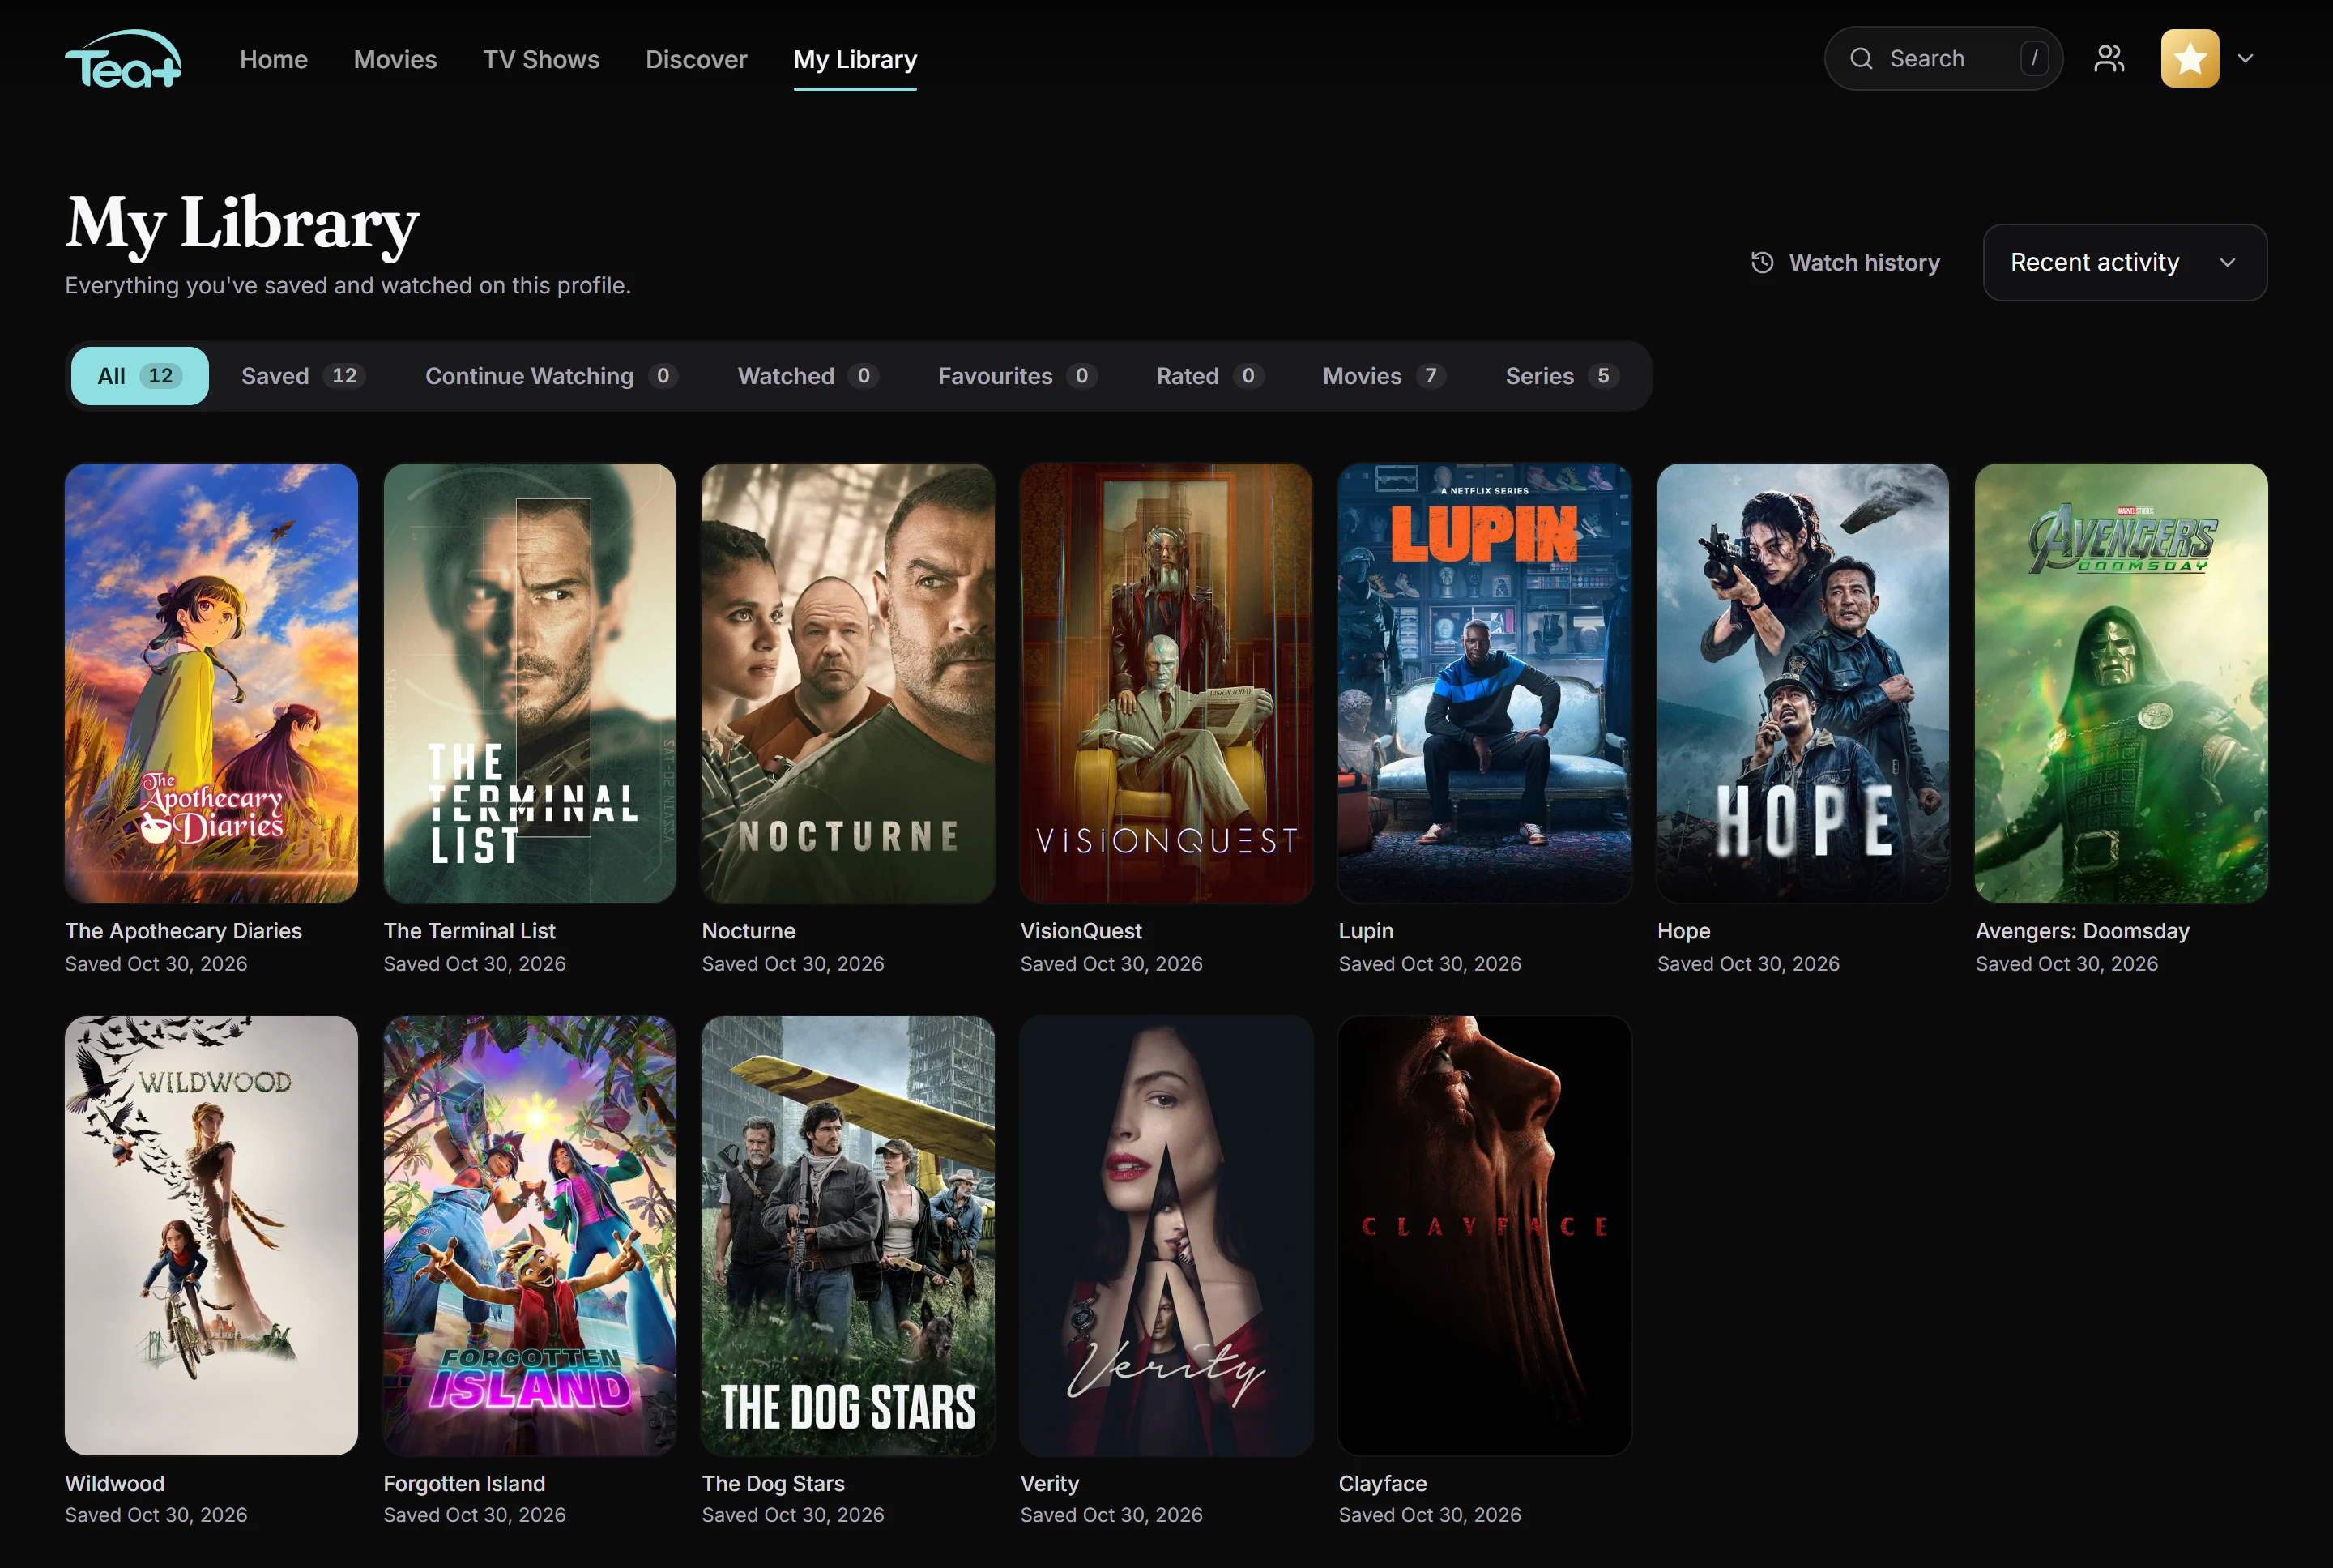Switch to the Favourites tab
Image resolution: width=2333 pixels, height=1568 pixels.
[x=1017, y=376]
